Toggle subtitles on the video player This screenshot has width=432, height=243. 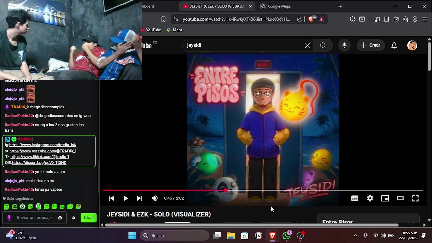click(355, 198)
